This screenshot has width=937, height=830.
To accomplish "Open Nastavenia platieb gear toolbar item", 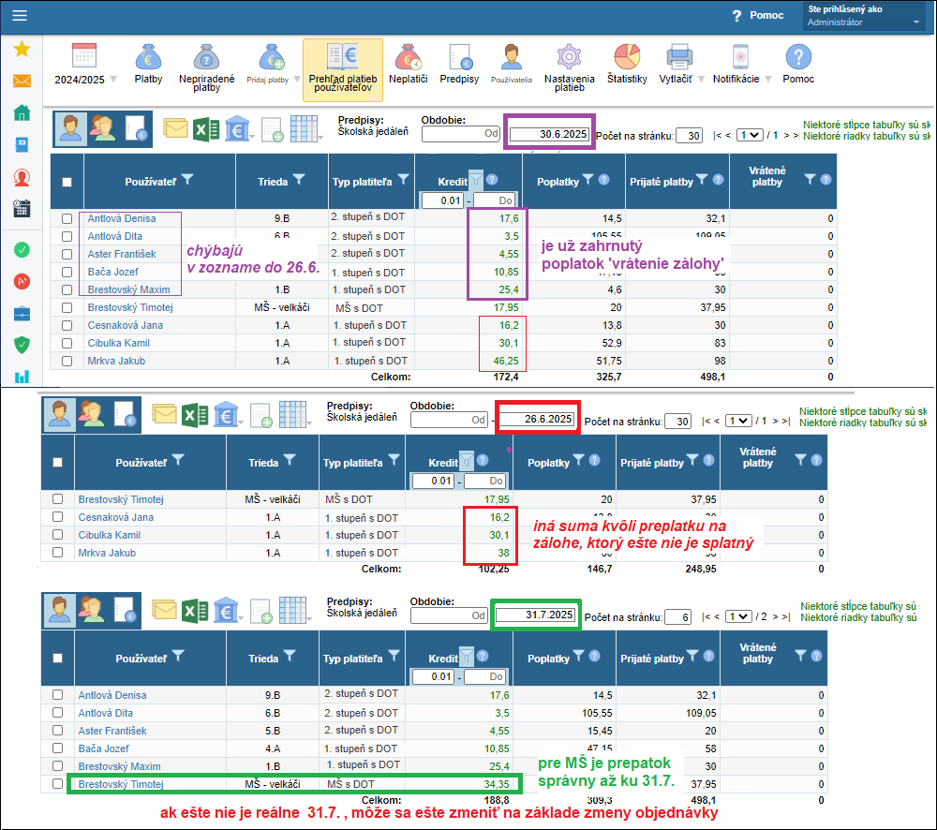I will click(x=569, y=67).
